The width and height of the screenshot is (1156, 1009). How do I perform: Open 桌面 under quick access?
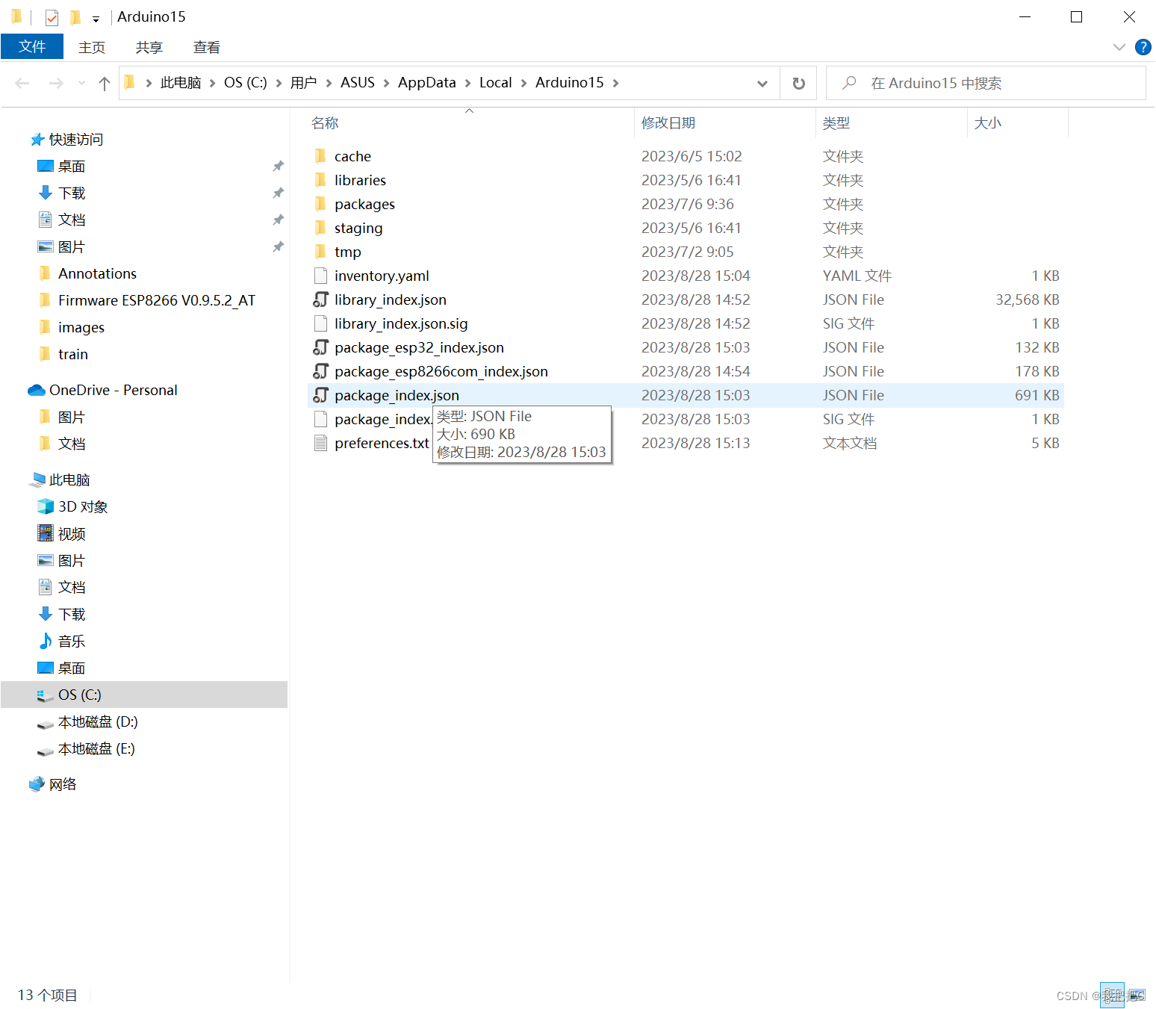click(x=72, y=167)
